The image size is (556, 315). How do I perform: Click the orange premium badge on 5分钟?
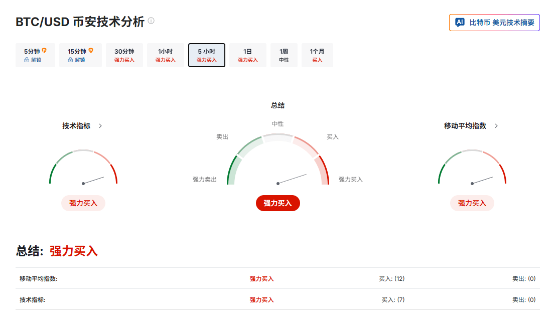pos(44,51)
